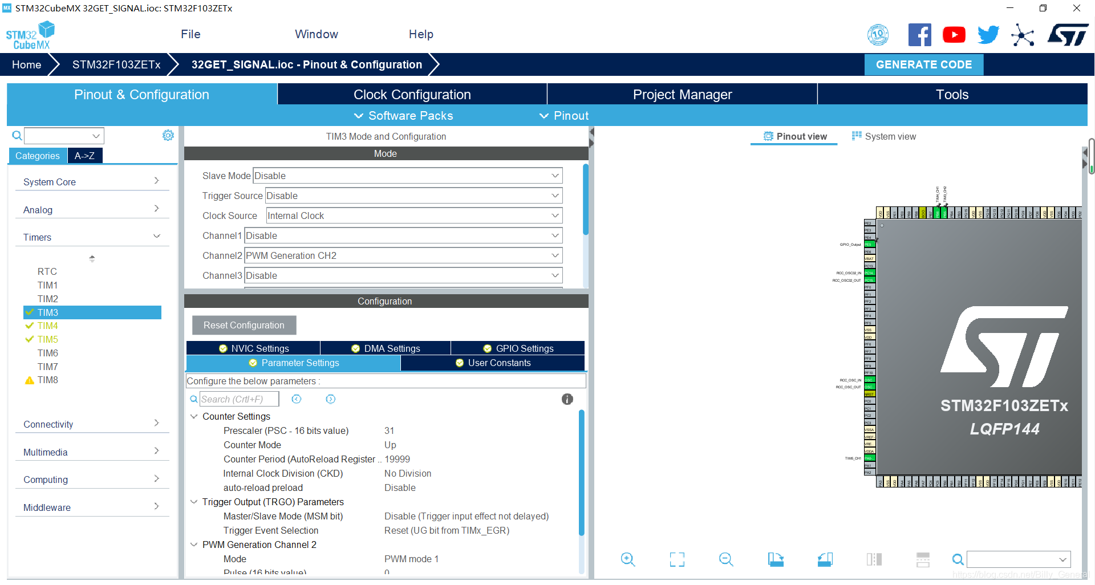This screenshot has width=1095, height=585.
Task: Open the Channel2 PWM Generation dropdown
Action: point(403,255)
